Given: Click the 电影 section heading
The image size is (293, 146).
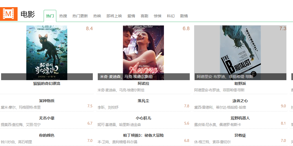Looking at the screenshot, I should pyautogui.click(x=28, y=14).
